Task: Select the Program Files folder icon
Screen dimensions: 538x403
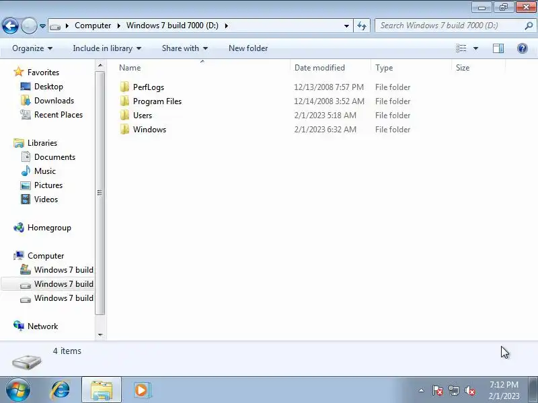Action: coord(124,101)
